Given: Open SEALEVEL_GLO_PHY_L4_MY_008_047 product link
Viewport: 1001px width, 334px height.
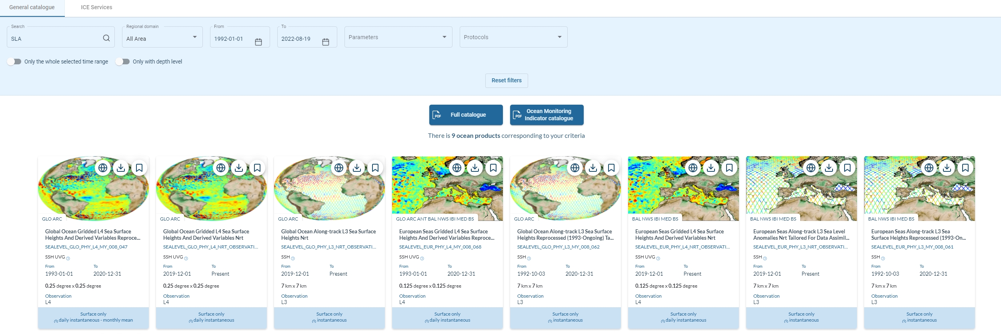Looking at the screenshot, I should pos(86,247).
